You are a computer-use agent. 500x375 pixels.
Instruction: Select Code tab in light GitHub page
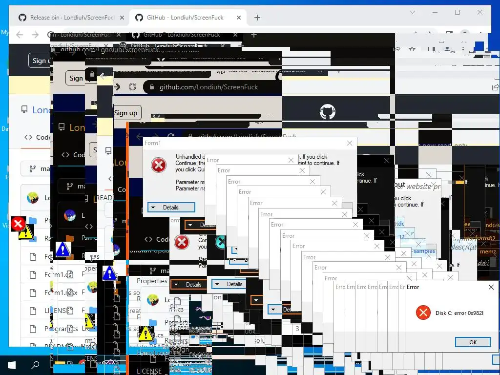click(37, 137)
